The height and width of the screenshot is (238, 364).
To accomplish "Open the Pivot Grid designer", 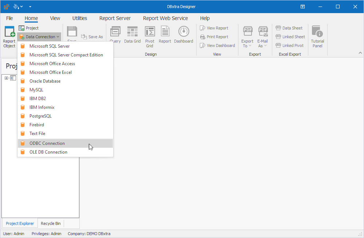I will (x=150, y=35).
